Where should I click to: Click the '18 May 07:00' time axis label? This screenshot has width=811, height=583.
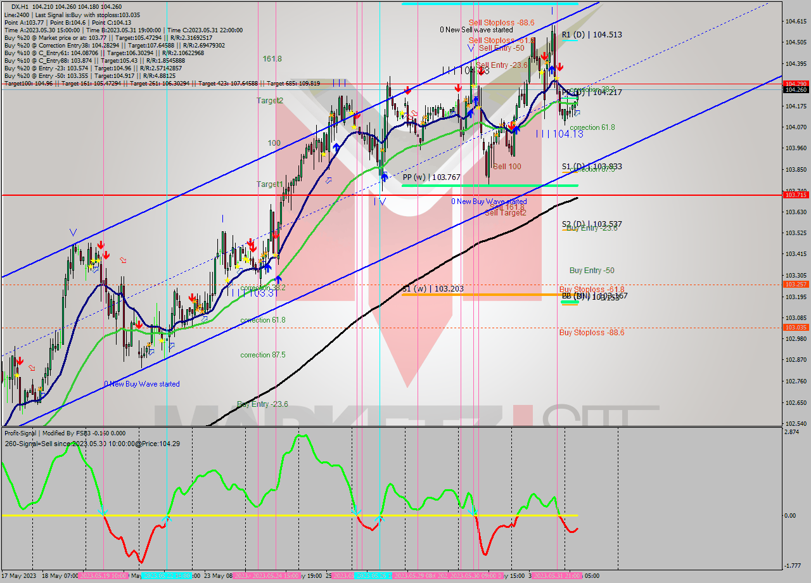[x=60, y=576]
